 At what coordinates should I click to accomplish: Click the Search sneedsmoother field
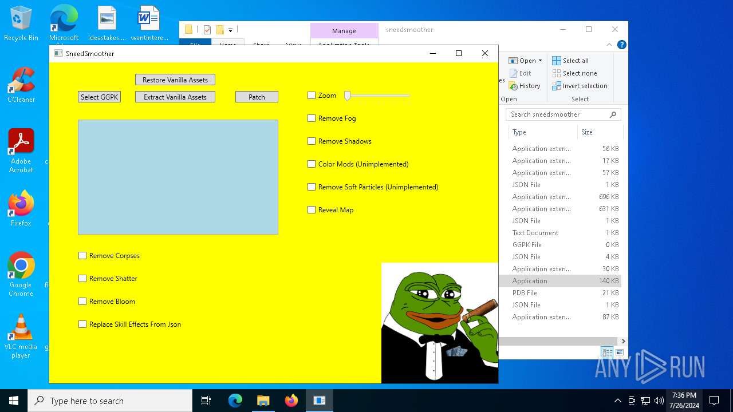pos(563,114)
